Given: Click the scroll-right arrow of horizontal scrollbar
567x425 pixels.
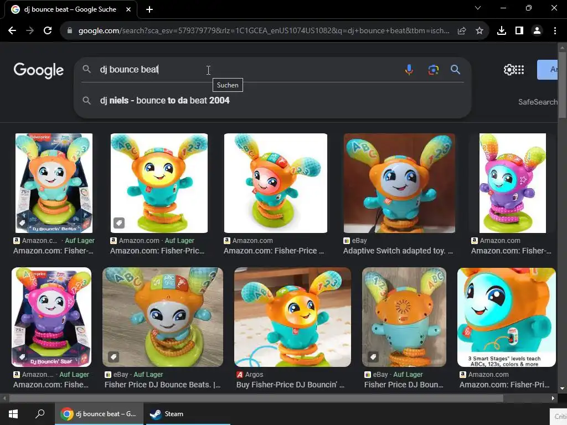Looking at the screenshot, I should (x=553, y=398).
